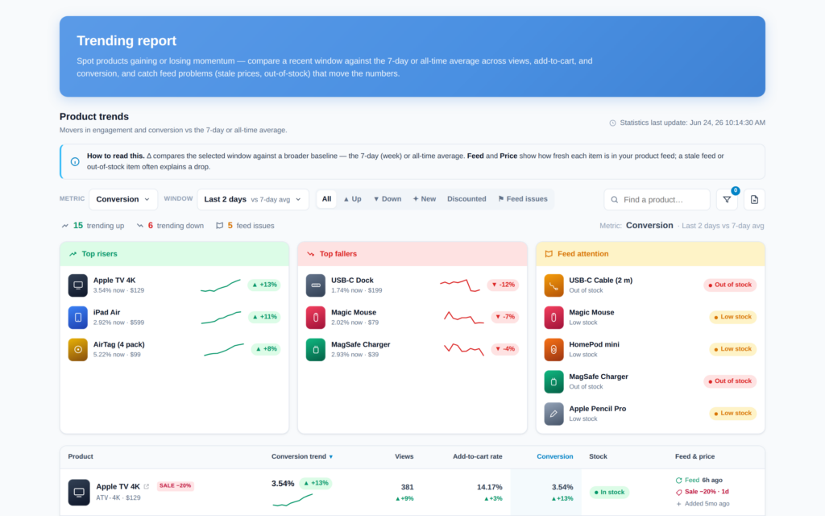This screenshot has width=825, height=516.
Task: Click the search magnifier icon
Action: tap(614, 200)
